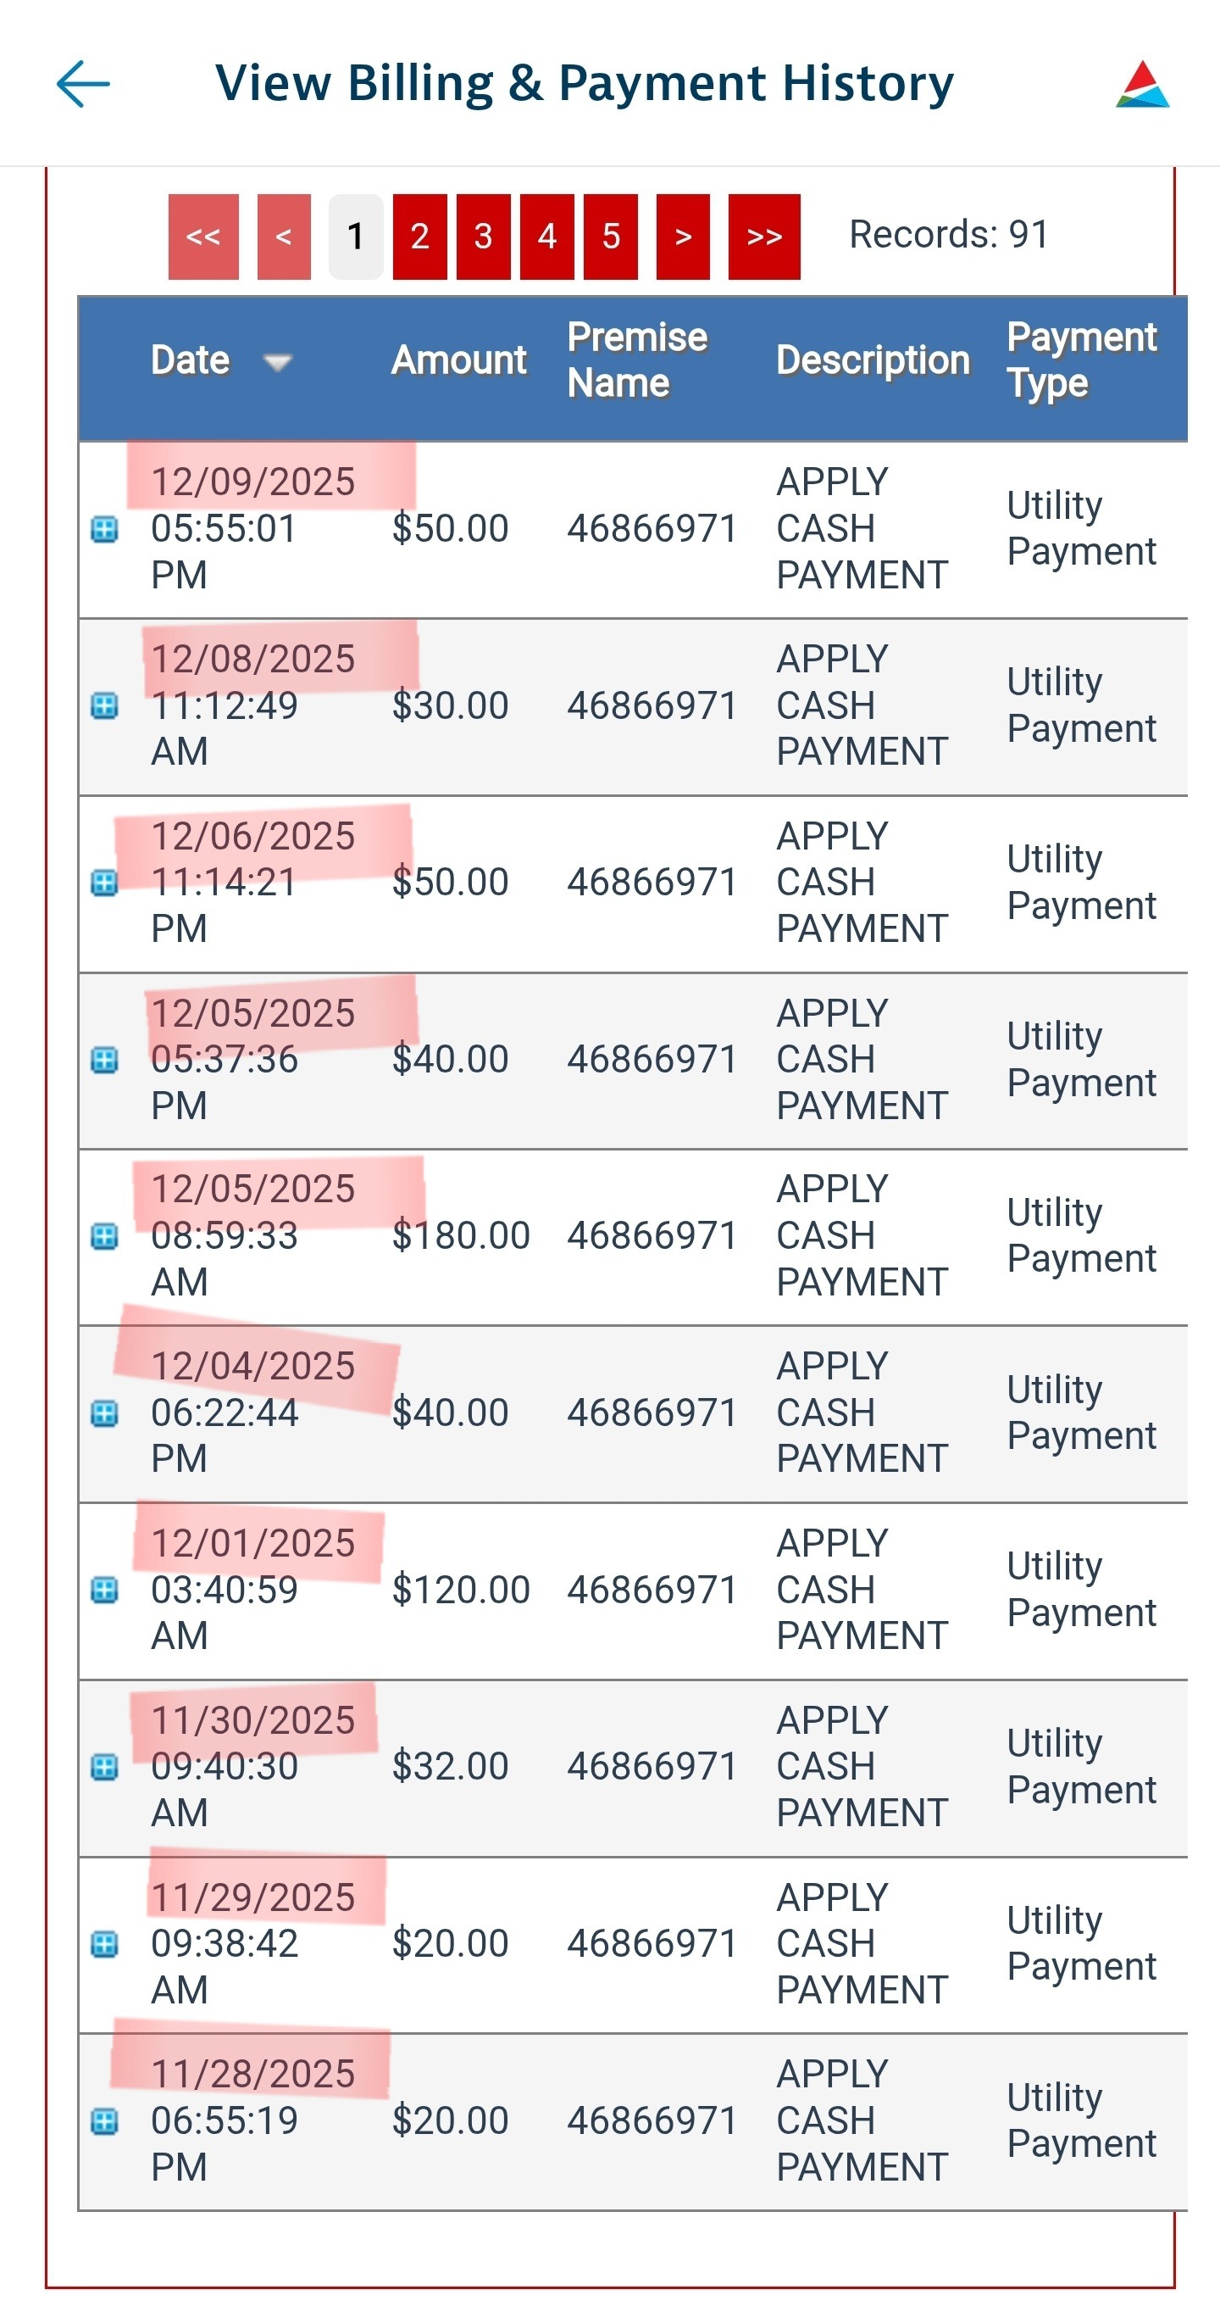
Task: Expand the $120.00 payment row
Action: point(104,1590)
